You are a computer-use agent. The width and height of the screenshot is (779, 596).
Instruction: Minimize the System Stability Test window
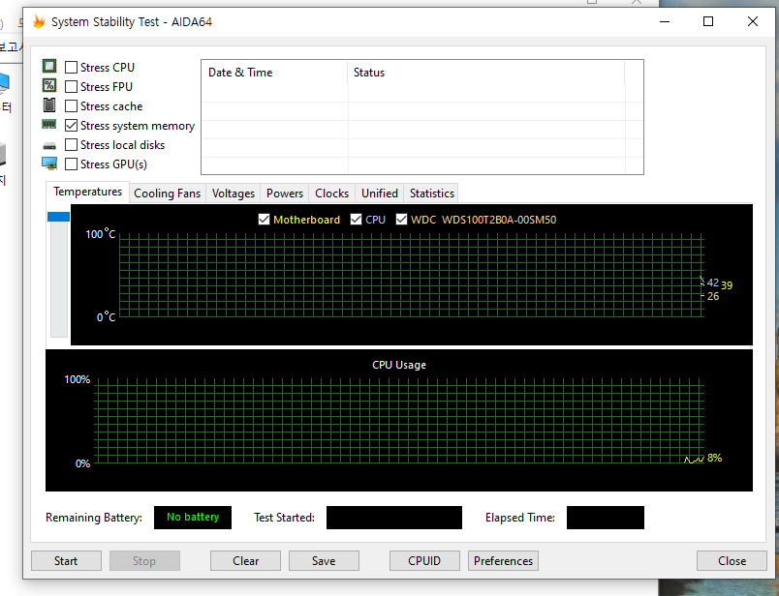pyautogui.click(x=665, y=21)
